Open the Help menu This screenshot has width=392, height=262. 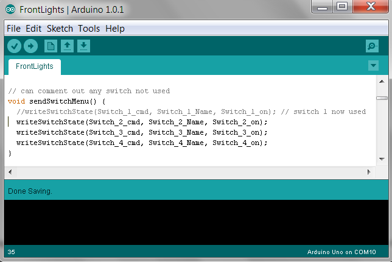point(115,29)
